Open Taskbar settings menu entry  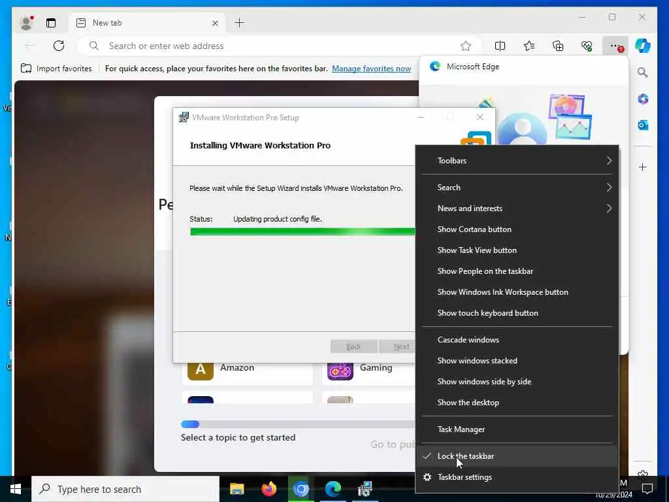pos(517,477)
